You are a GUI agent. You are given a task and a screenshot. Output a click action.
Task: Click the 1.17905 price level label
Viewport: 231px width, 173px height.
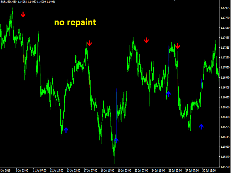point(225,8)
